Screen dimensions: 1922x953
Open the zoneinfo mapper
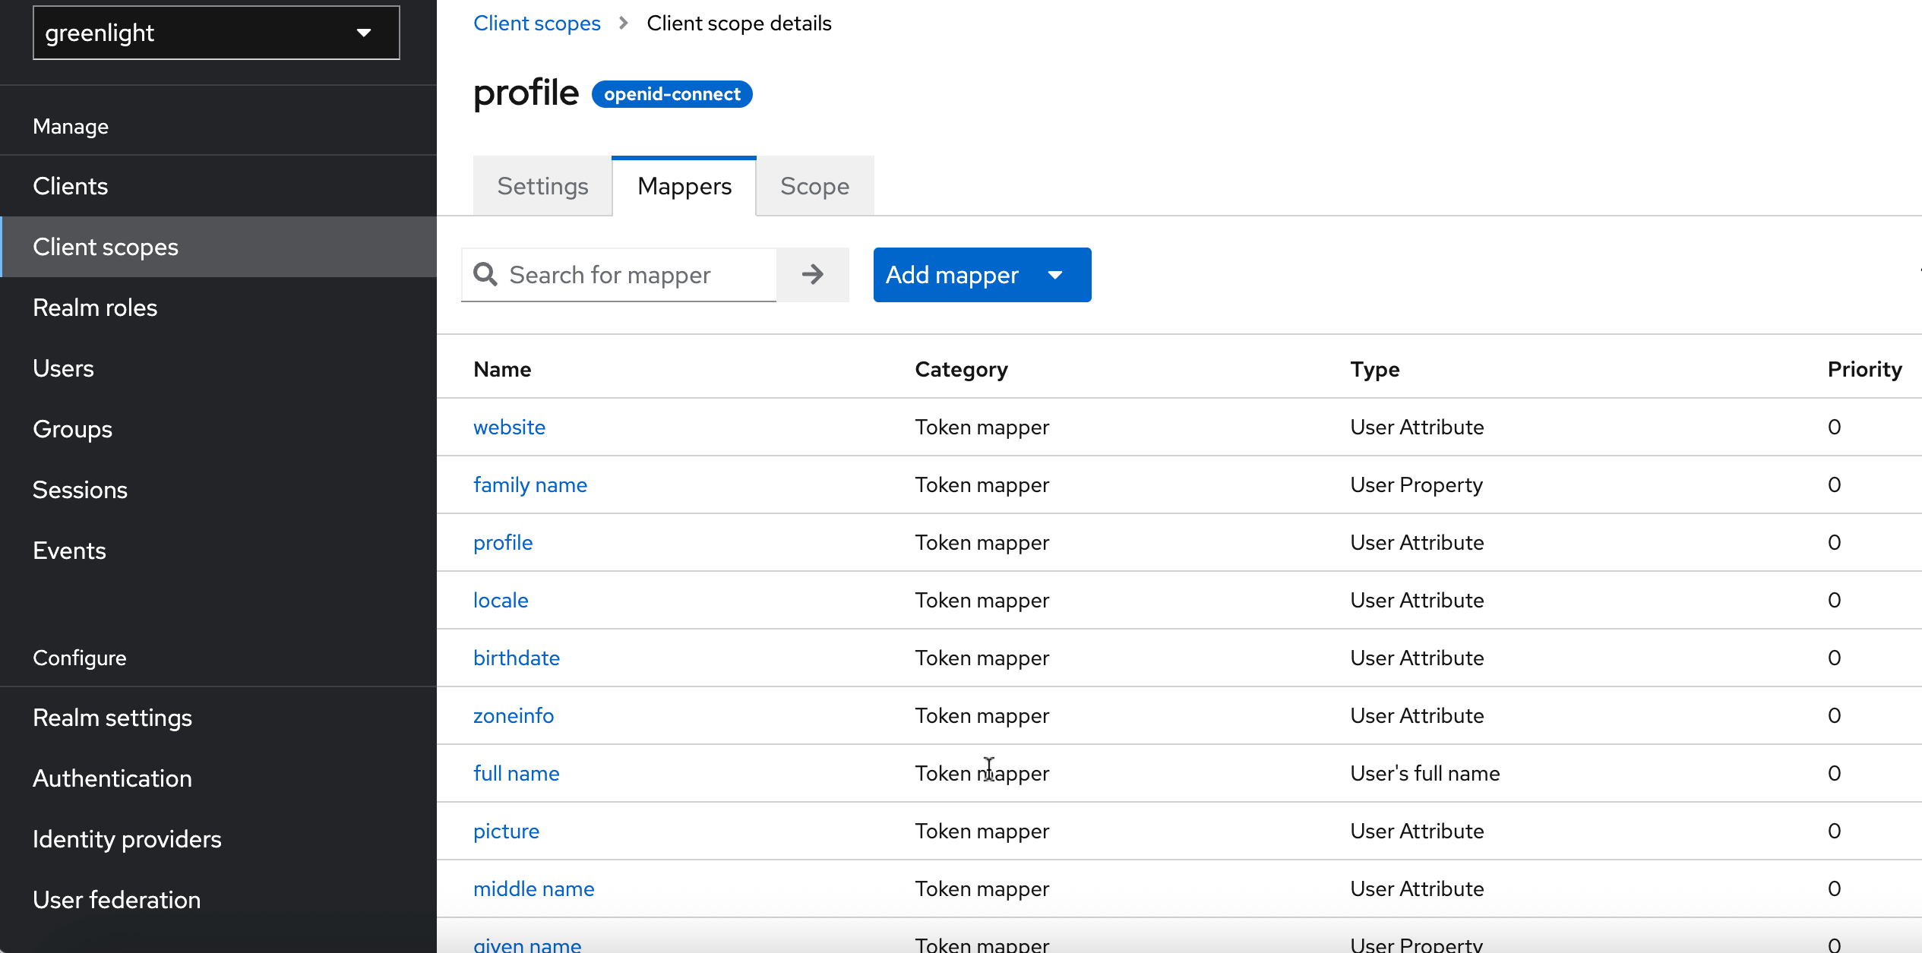pyautogui.click(x=513, y=715)
